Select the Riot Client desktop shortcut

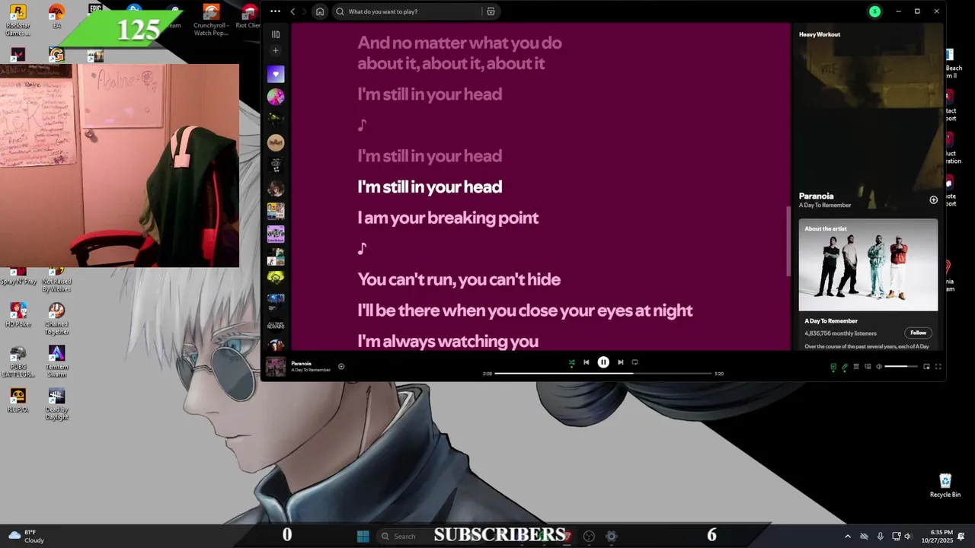click(249, 16)
